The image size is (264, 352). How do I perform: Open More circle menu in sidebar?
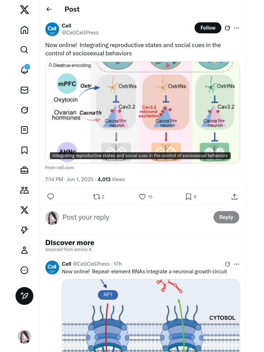pyautogui.click(x=24, y=270)
